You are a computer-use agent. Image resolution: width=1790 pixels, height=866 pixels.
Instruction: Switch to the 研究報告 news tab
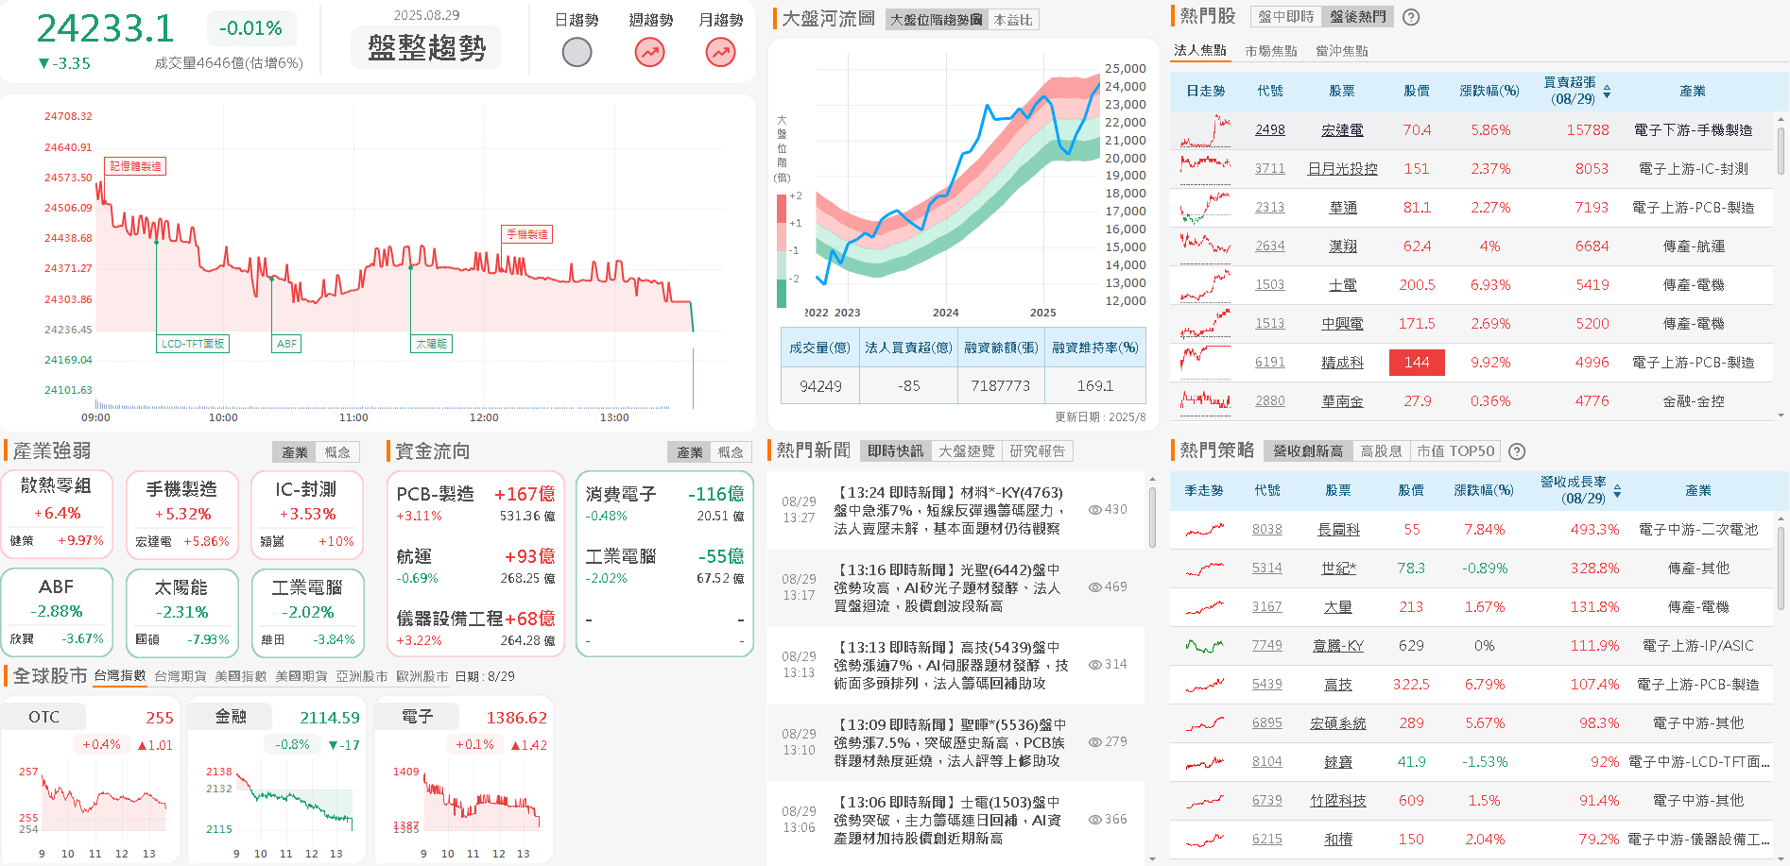click(1037, 450)
